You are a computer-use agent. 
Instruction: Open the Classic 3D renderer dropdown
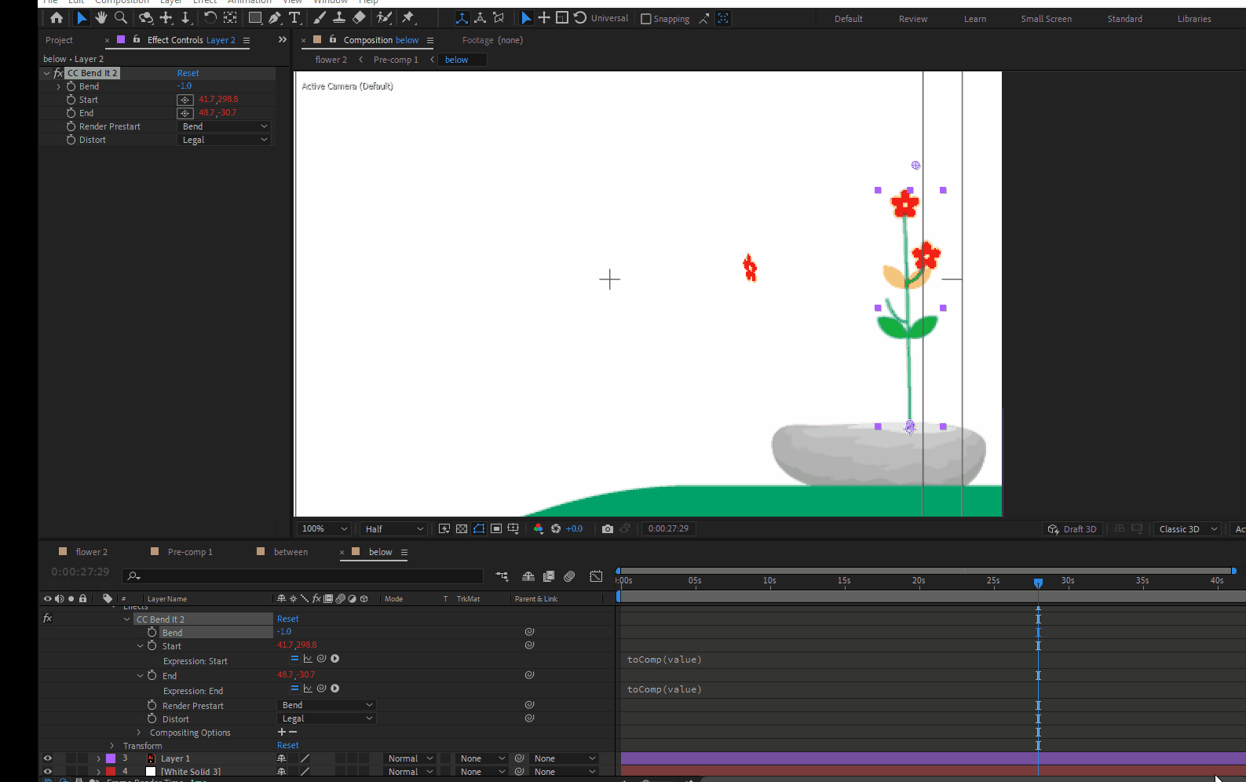(x=1188, y=529)
